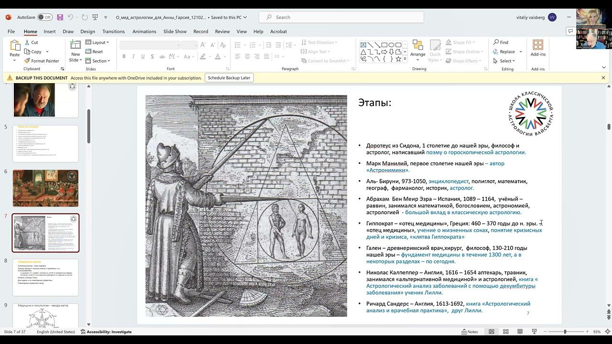The width and height of the screenshot is (612, 344).
Task: Click the Paste clipboard icon
Action: (x=15, y=46)
